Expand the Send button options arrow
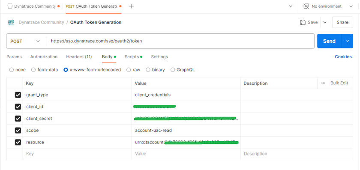 (x=348, y=41)
